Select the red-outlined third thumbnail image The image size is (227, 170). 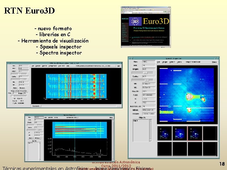click(195, 133)
